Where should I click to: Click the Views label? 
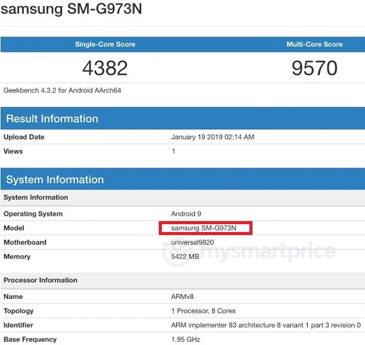[x=13, y=151]
